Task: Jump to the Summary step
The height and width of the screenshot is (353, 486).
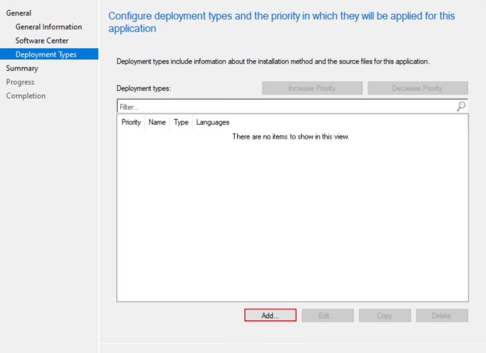Action: [22, 68]
